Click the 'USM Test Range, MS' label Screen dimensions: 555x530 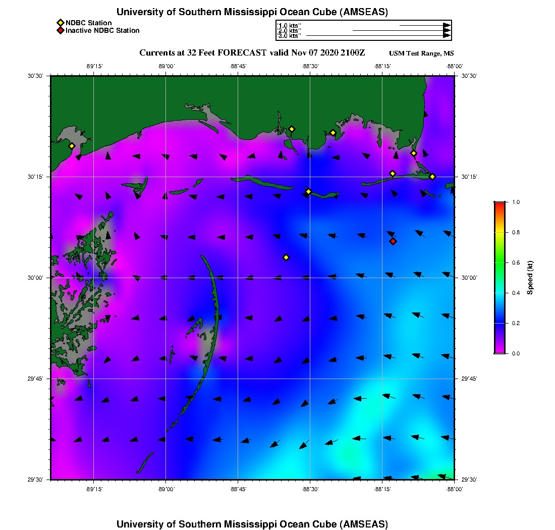point(421,54)
